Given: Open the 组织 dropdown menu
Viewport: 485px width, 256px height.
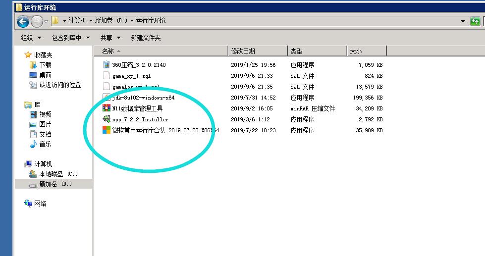Looking at the screenshot, I should [30, 38].
